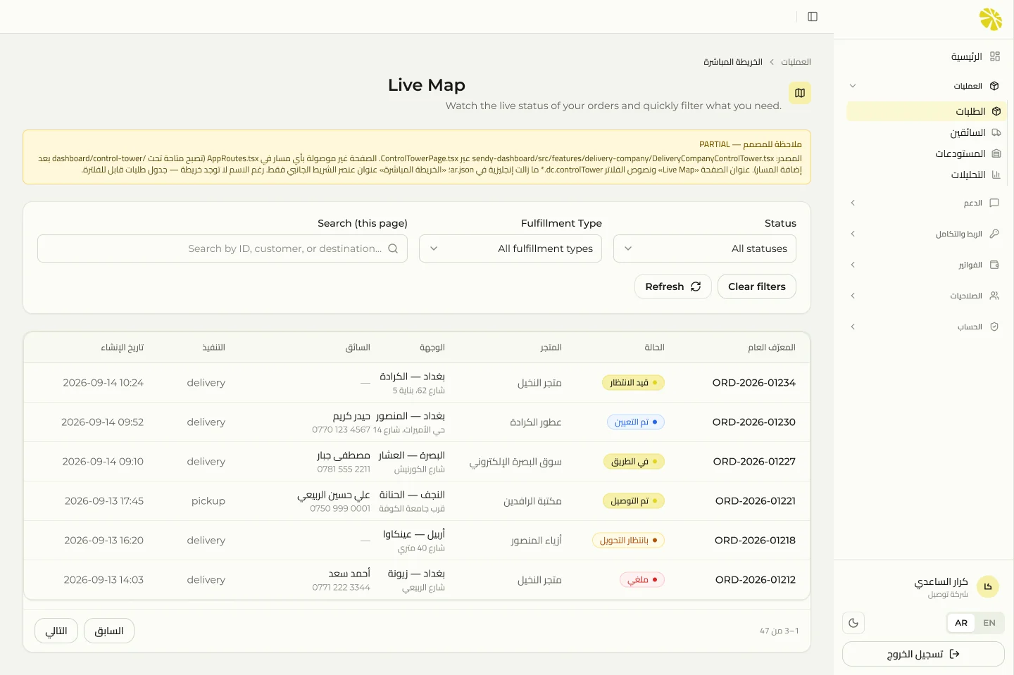Switch language to AR

(x=961, y=623)
